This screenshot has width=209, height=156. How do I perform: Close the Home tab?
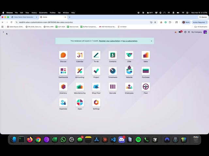click(65, 17)
